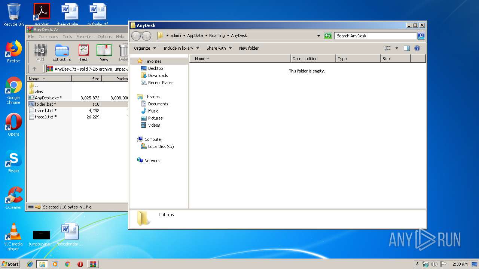Sort Explorer list by Type column
This screenshot has height=269, width=479.
click(x=358, y=59)
